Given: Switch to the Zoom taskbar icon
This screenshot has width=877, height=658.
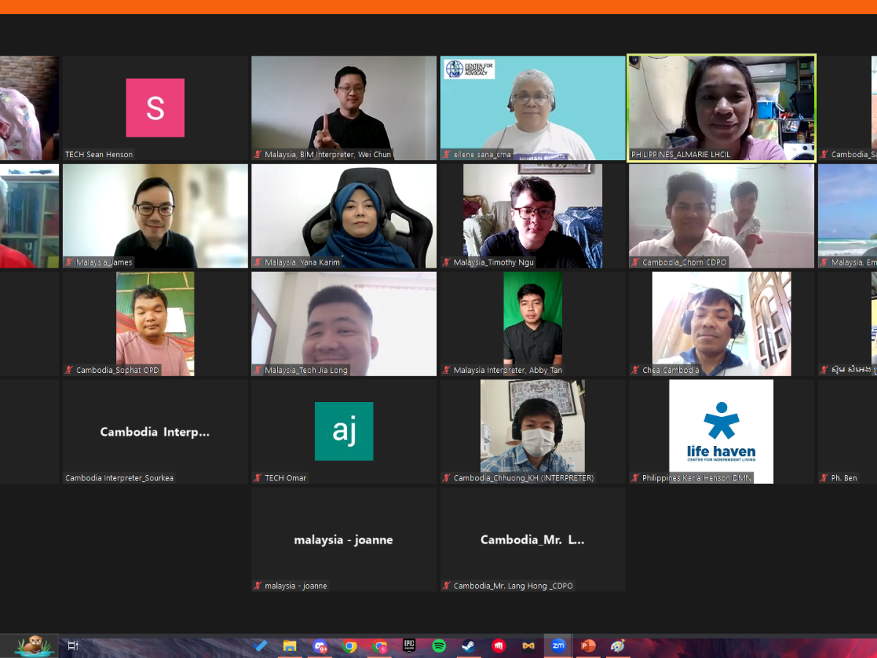Looking at the screenshot, I should tap(558, 646).
